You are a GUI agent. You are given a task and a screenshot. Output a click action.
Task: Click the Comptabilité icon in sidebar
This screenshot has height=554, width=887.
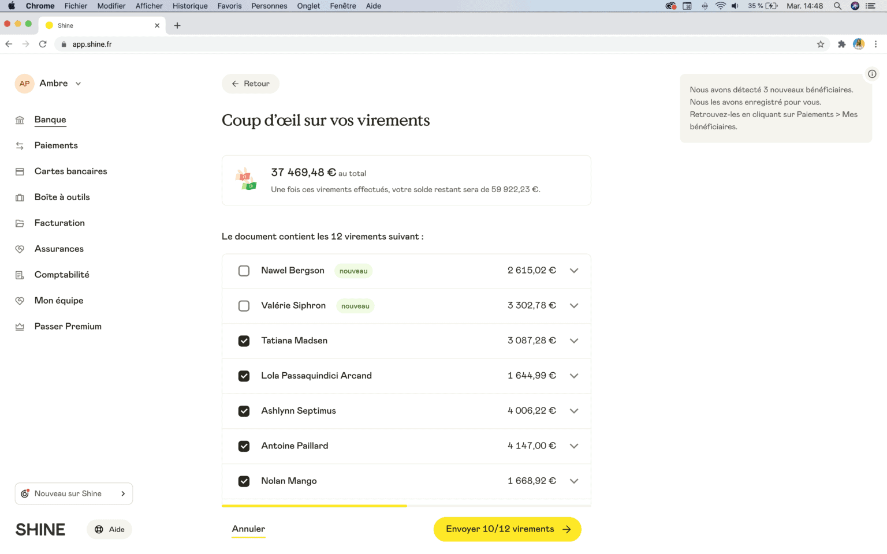pos(20,275)
